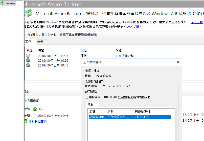The height and width of the screenshot is (141, 204).
Task: Switch to 工作 tab
Action: [30, 42]
